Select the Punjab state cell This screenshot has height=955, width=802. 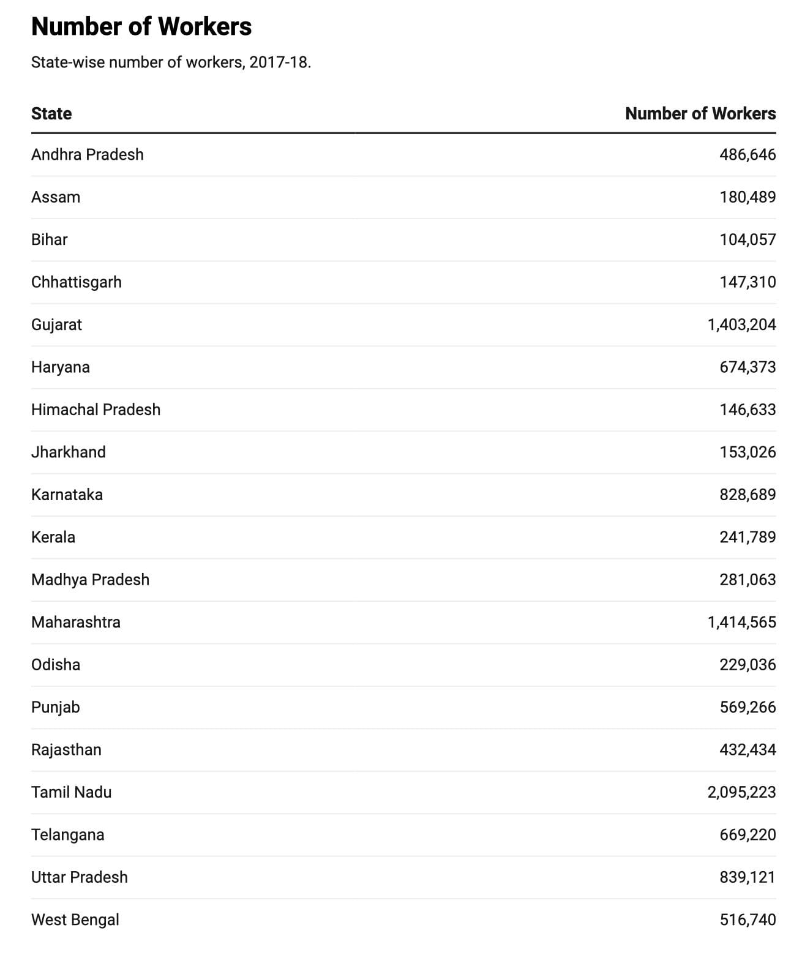coord(56,708)
